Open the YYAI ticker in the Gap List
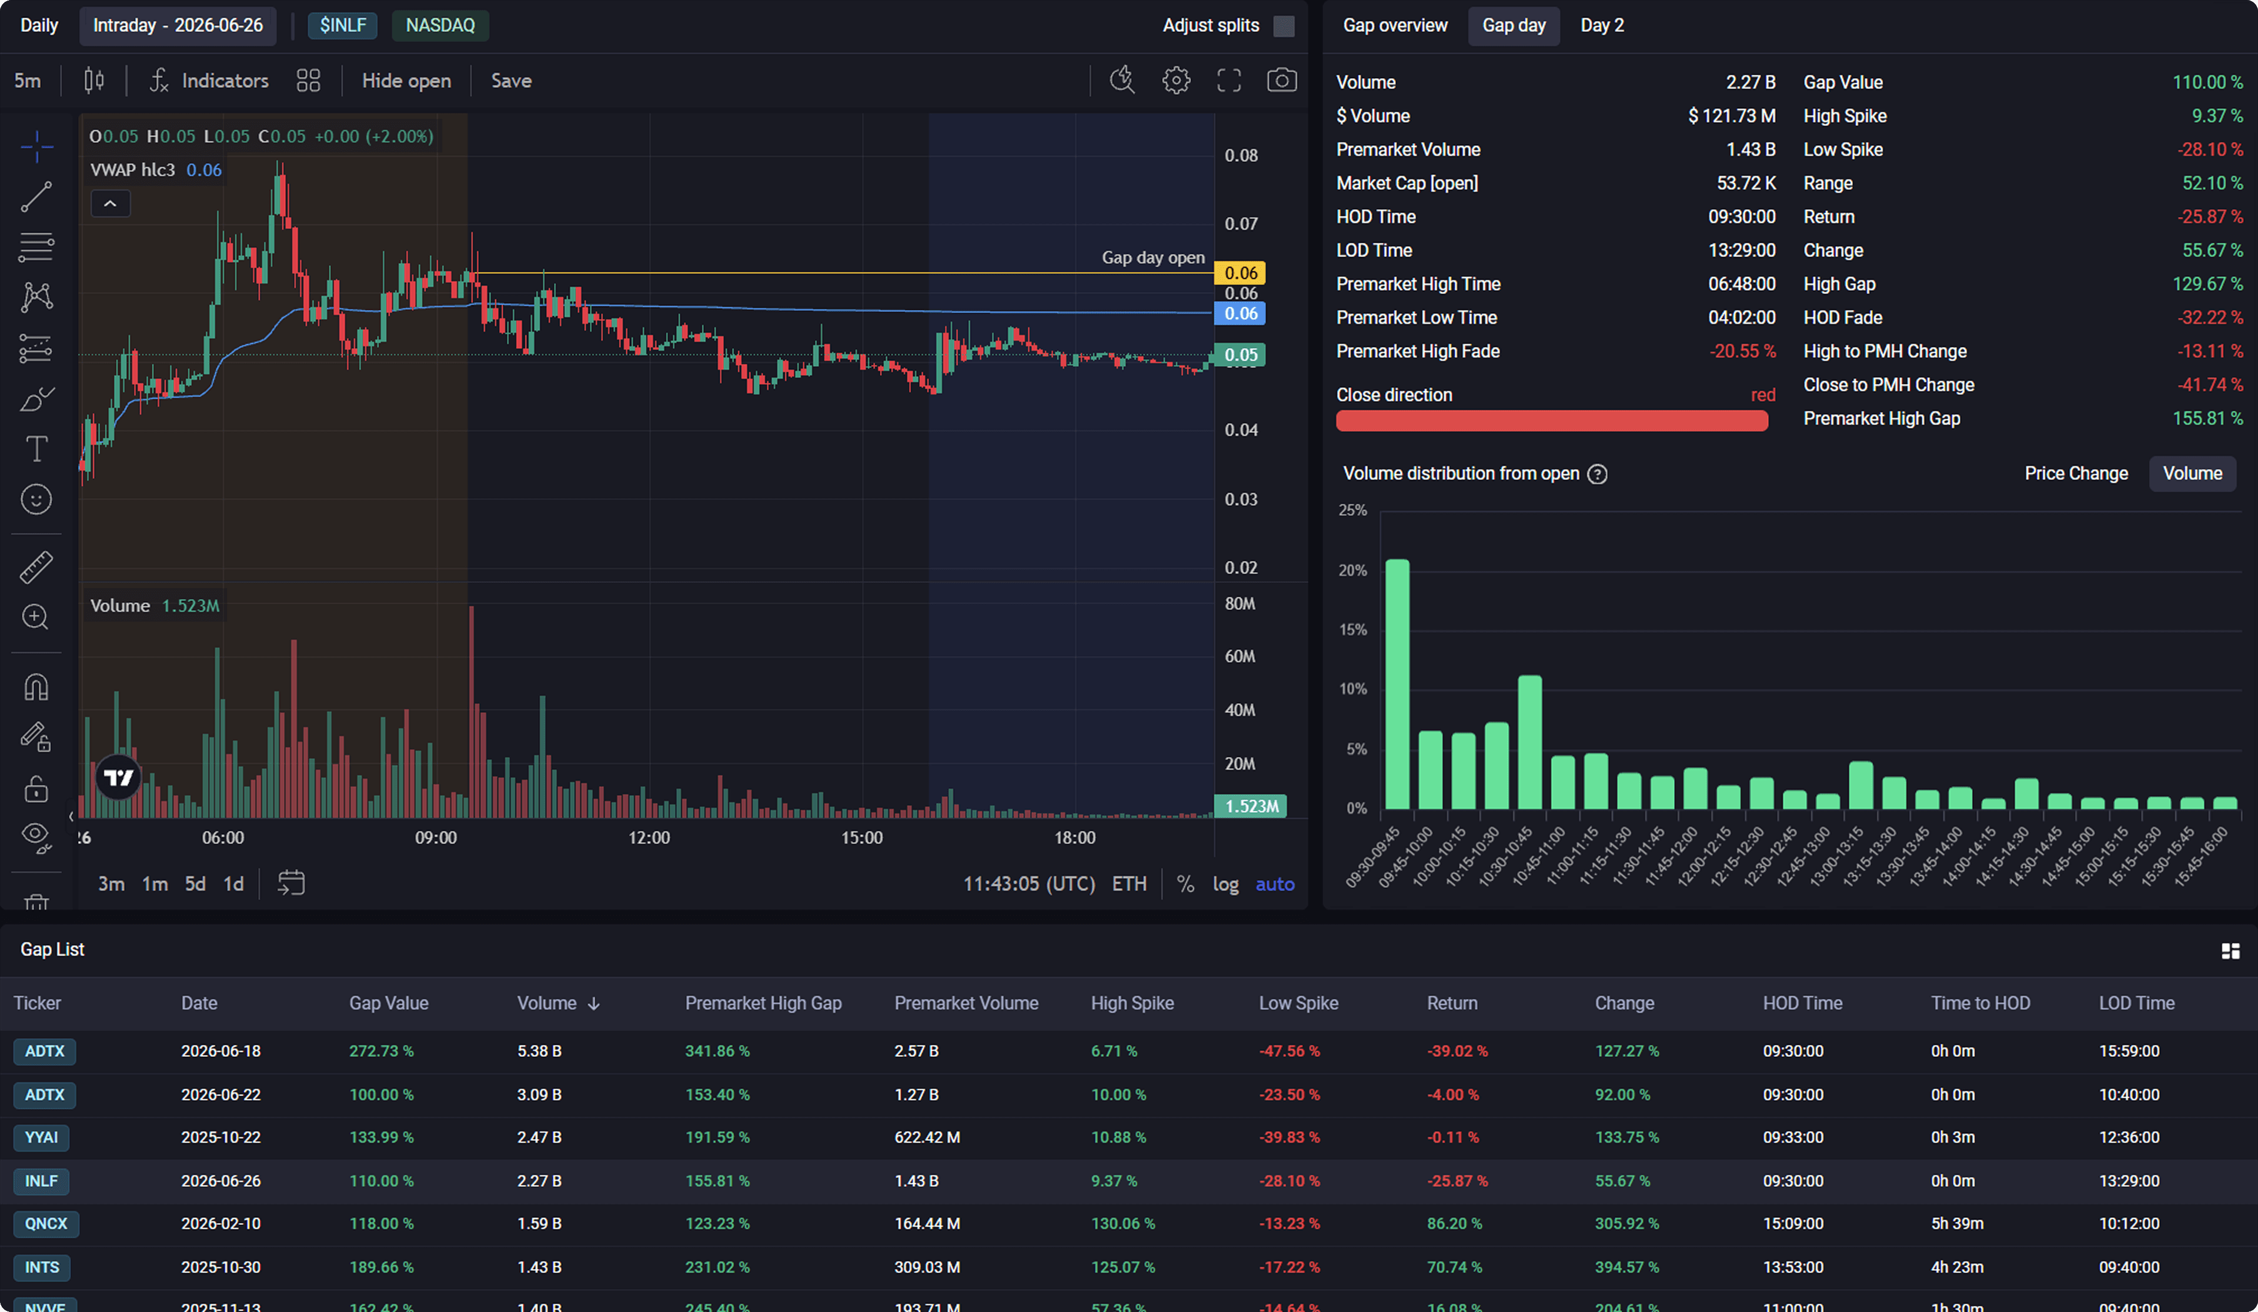This screenshot has height=1312, width=2258. (x=41, y=1137)
